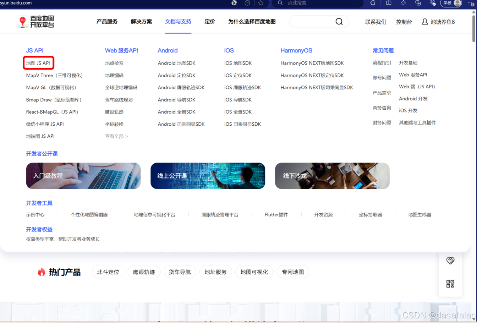Open 其他端与工具插件 FAQ link
This screenshot has width=477, height=323.
tap(417, 123)
